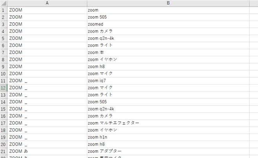Select cell A20 'ZOOM _'
Viewport: 258px width, 158px height.
click(47, 144)
